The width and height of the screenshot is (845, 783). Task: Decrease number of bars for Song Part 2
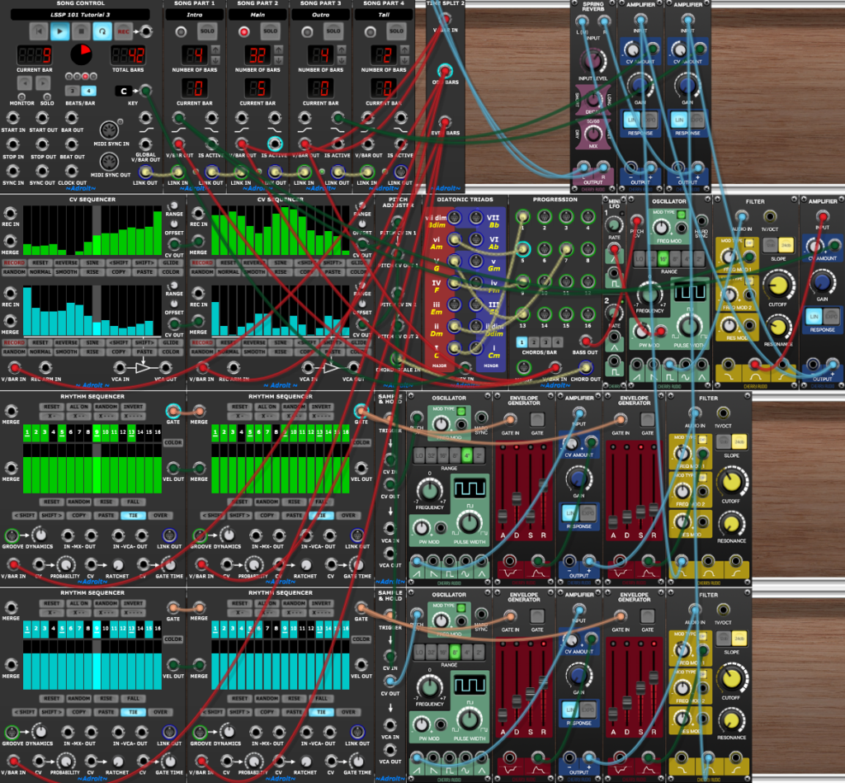click(279, 59)
